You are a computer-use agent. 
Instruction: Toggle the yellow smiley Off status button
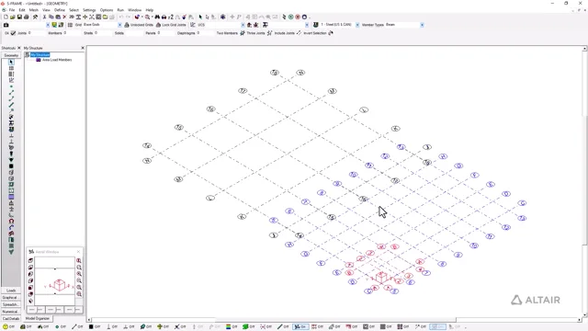click(8, 327)
